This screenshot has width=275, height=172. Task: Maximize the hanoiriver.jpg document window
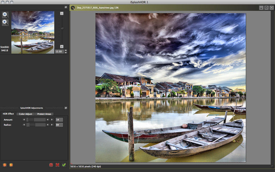click(x=266, y=8)
